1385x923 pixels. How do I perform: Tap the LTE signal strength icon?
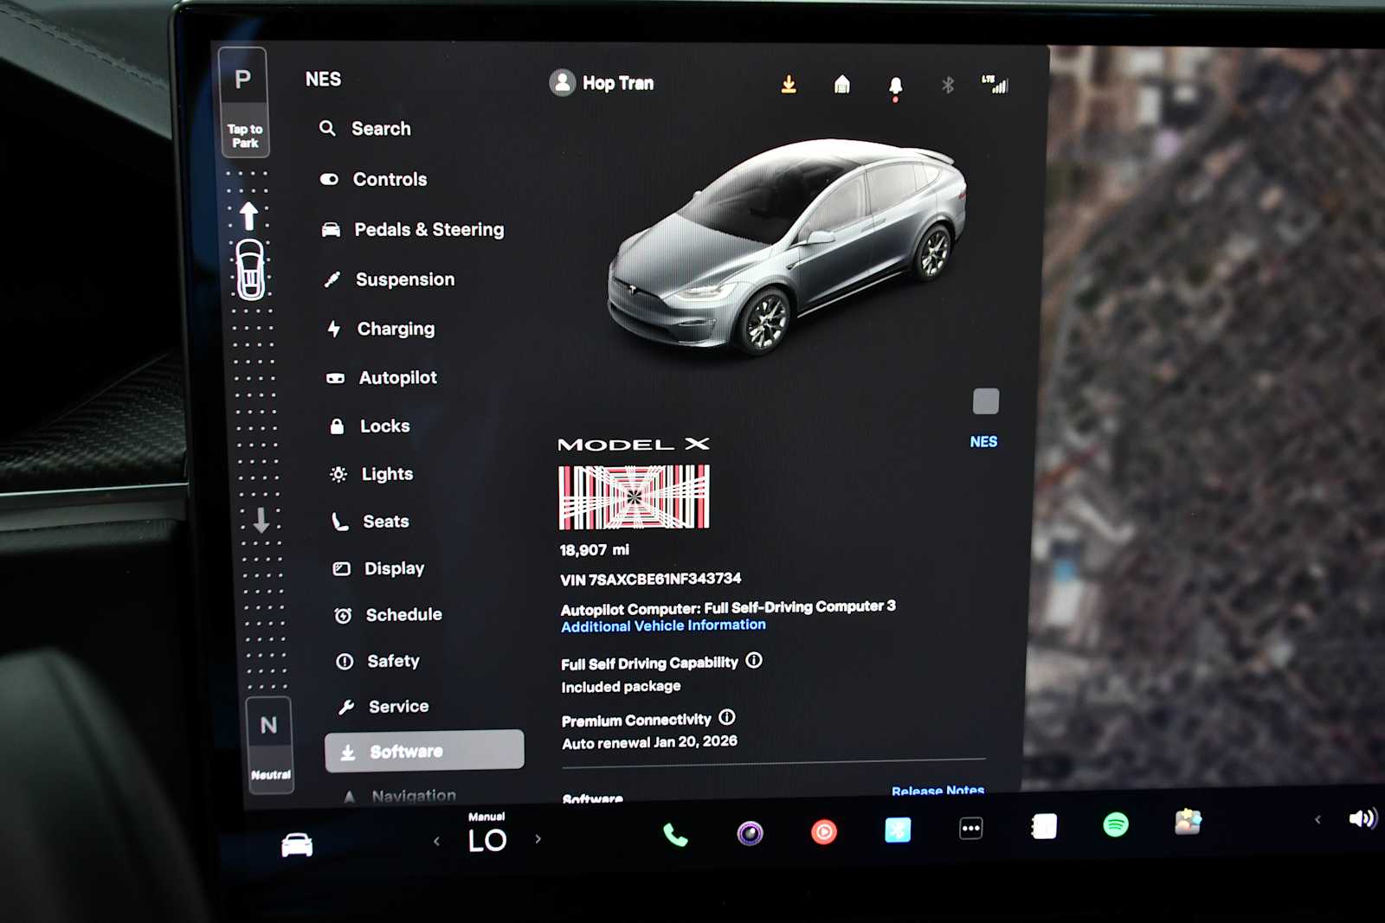click(995, 84)
